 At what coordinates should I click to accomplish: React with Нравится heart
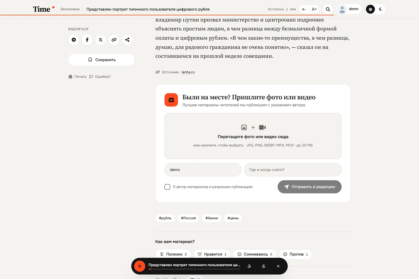tap(212, 254)
